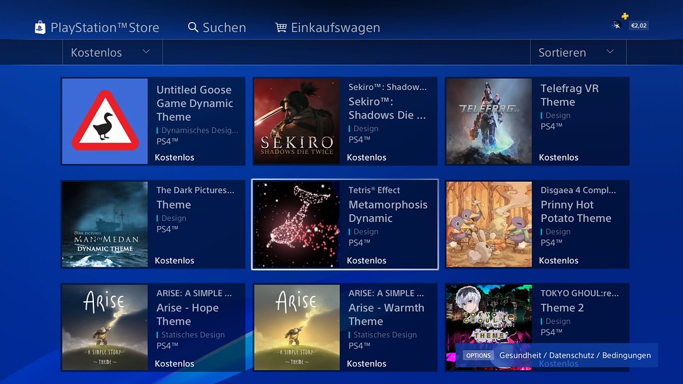Click the Sortieren dropdown chevron arrow

point(610,51)
